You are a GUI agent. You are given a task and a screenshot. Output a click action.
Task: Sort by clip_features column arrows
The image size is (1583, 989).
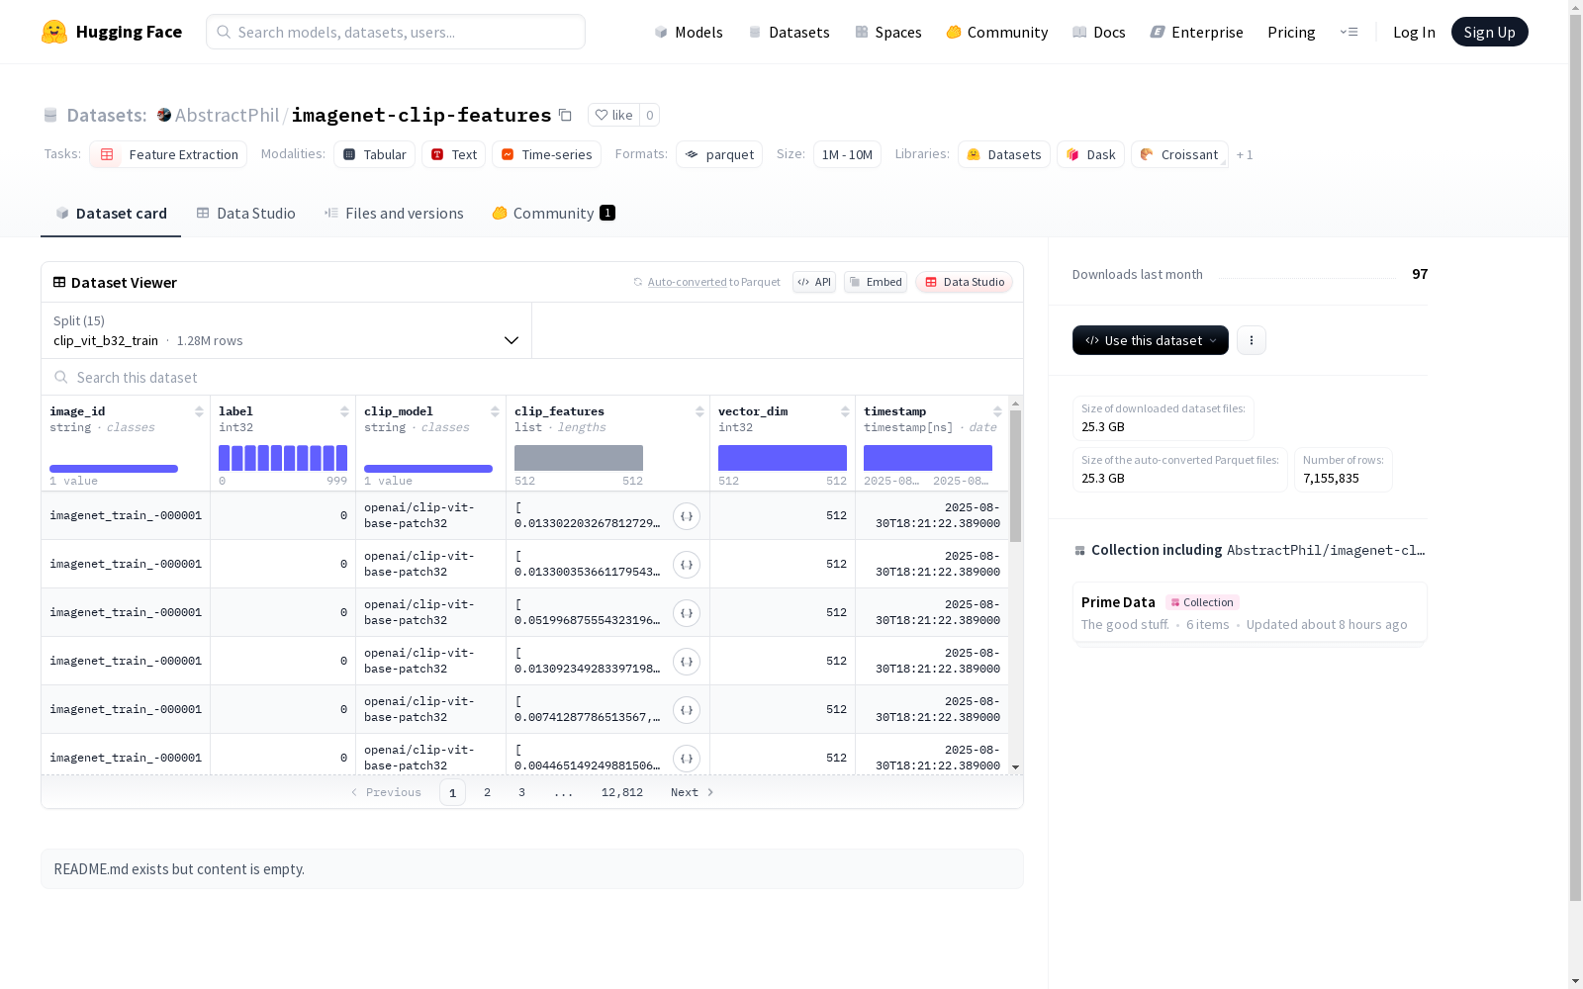tap(699, 411)
